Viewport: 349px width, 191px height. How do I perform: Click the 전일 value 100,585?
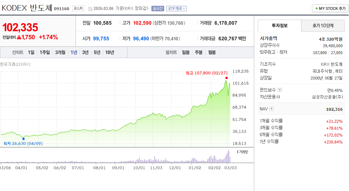click(x=102, y=23)
